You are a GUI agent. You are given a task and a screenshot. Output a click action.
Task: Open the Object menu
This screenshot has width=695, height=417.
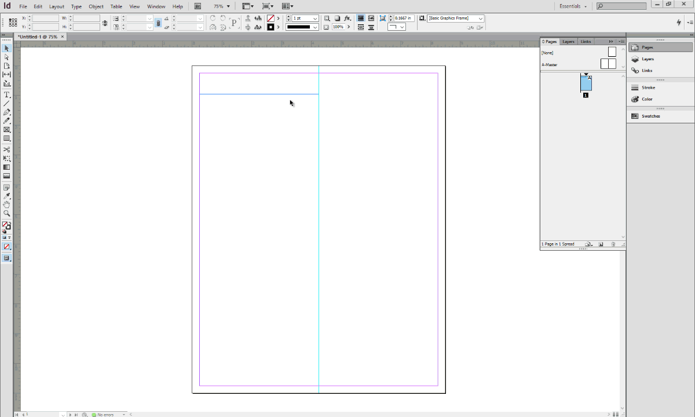click(96, 6)
